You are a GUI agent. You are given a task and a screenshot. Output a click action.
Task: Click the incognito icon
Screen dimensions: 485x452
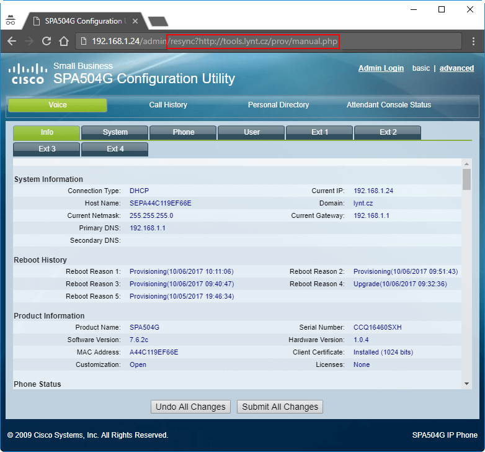11,20
